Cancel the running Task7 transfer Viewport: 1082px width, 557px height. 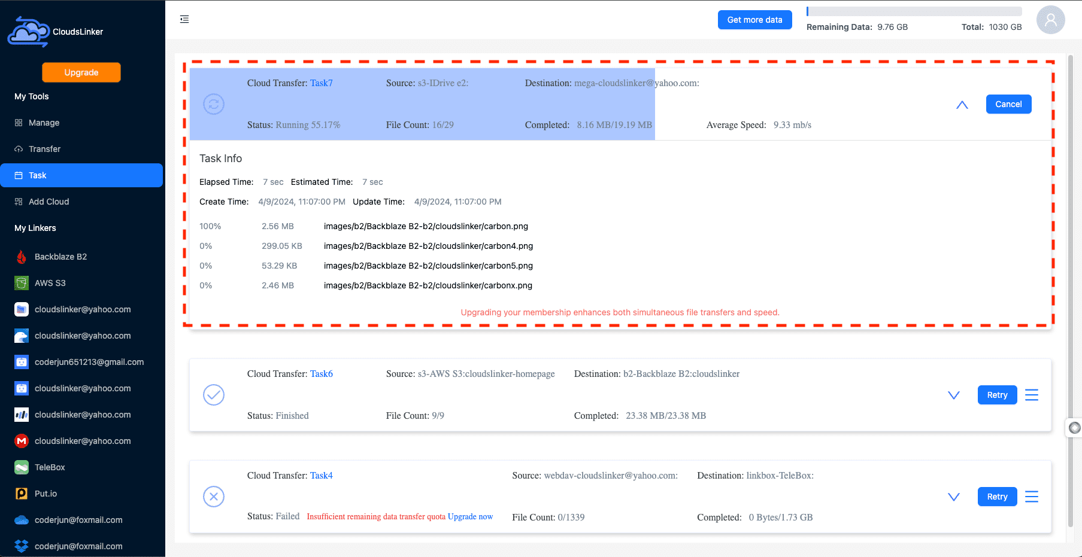1008,104
